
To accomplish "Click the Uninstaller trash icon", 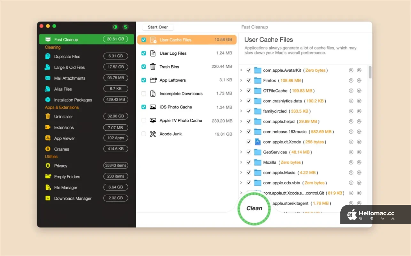I will coord(48,116).
